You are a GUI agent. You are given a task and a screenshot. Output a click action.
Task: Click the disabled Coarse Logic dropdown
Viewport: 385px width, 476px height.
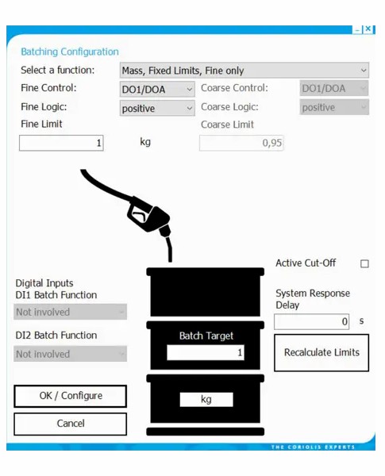pyautogui.click(x=334, y=107)
